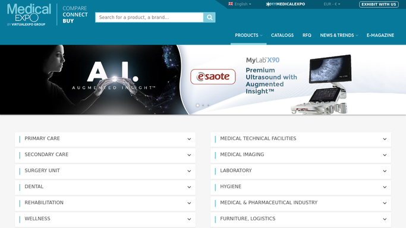Go to the Catalogs page
The width and height of the screenshot is (406, 228).
[x=282, y=35]
